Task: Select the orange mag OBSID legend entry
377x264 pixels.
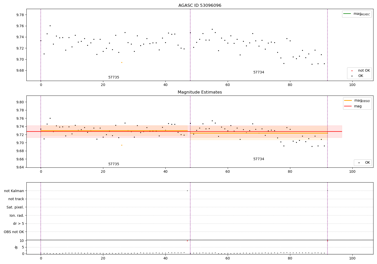Action: 357,101
